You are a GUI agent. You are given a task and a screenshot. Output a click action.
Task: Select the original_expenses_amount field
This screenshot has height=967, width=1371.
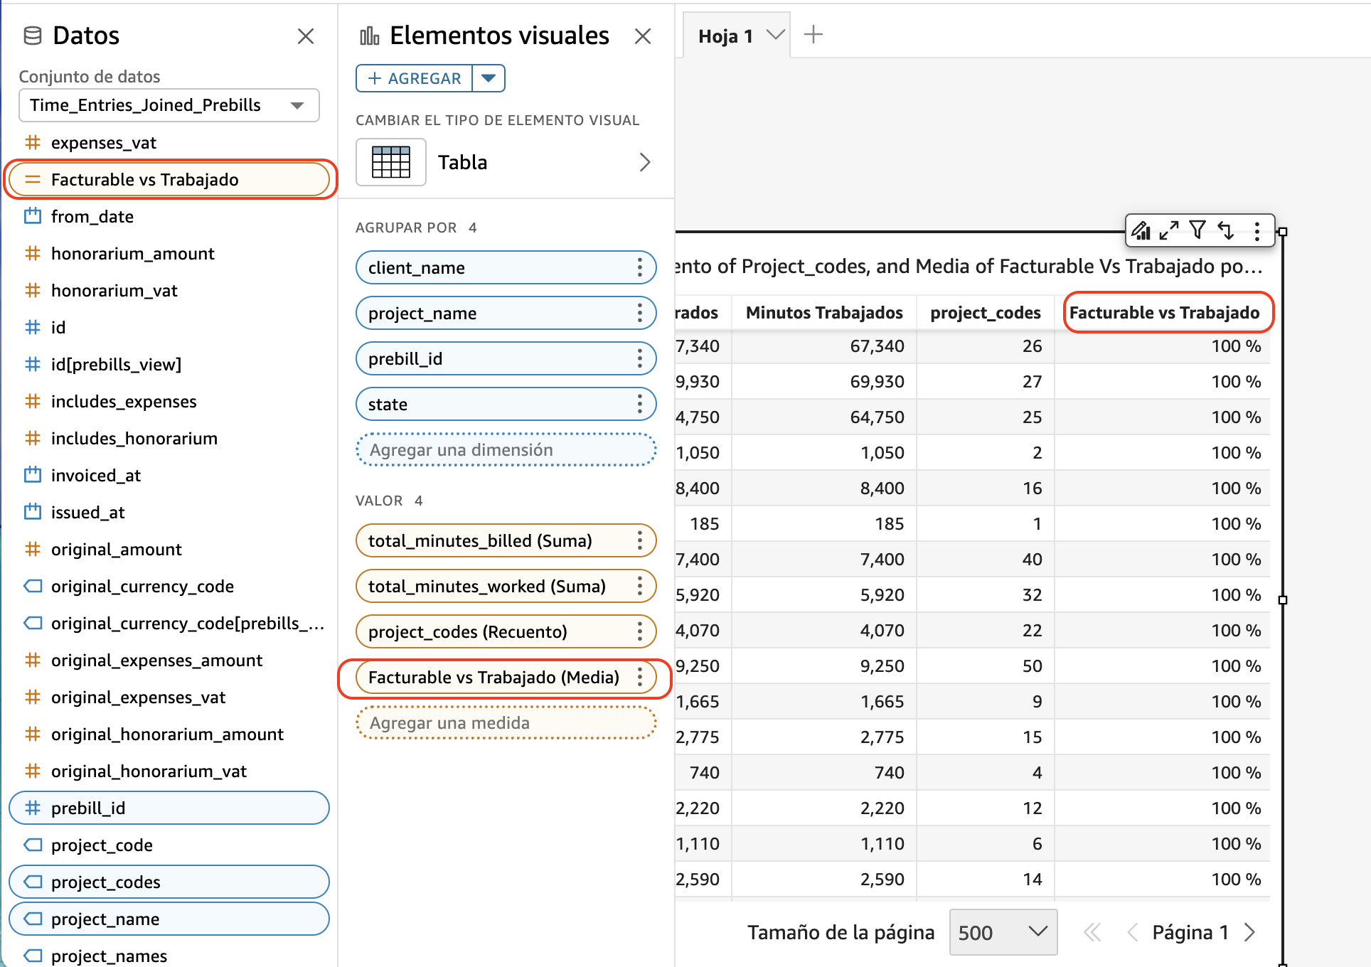[169, 661]
